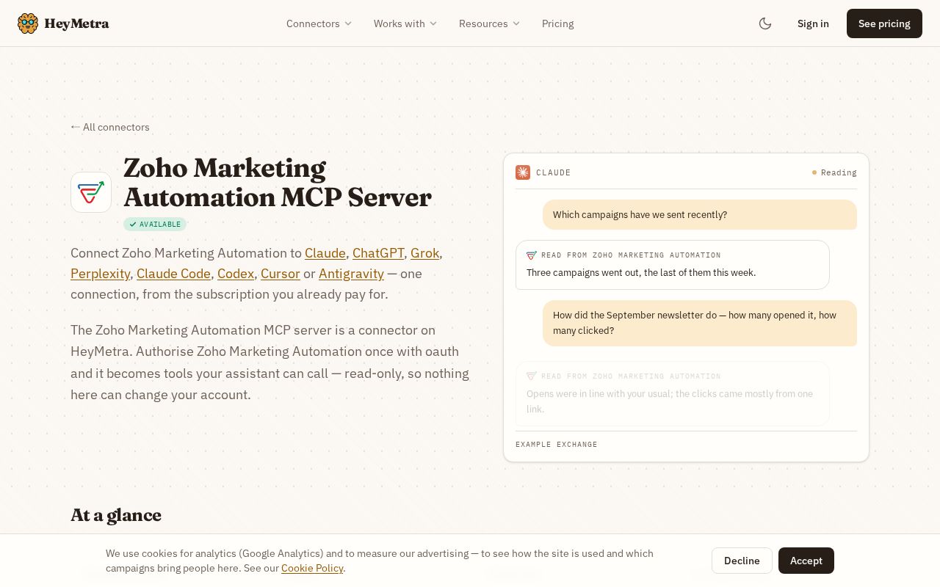Expand the Connectors dropdown menu
The height and width of the screenshot is (587, 940).
[x=319, y=23]
